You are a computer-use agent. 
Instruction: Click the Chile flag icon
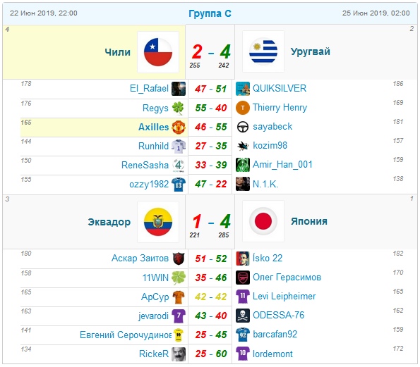pyautogui.click(x=158, y=52)
